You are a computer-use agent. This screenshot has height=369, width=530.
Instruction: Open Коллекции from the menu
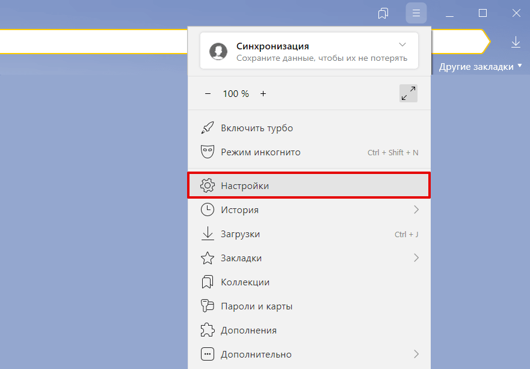[x=245, y=282]
